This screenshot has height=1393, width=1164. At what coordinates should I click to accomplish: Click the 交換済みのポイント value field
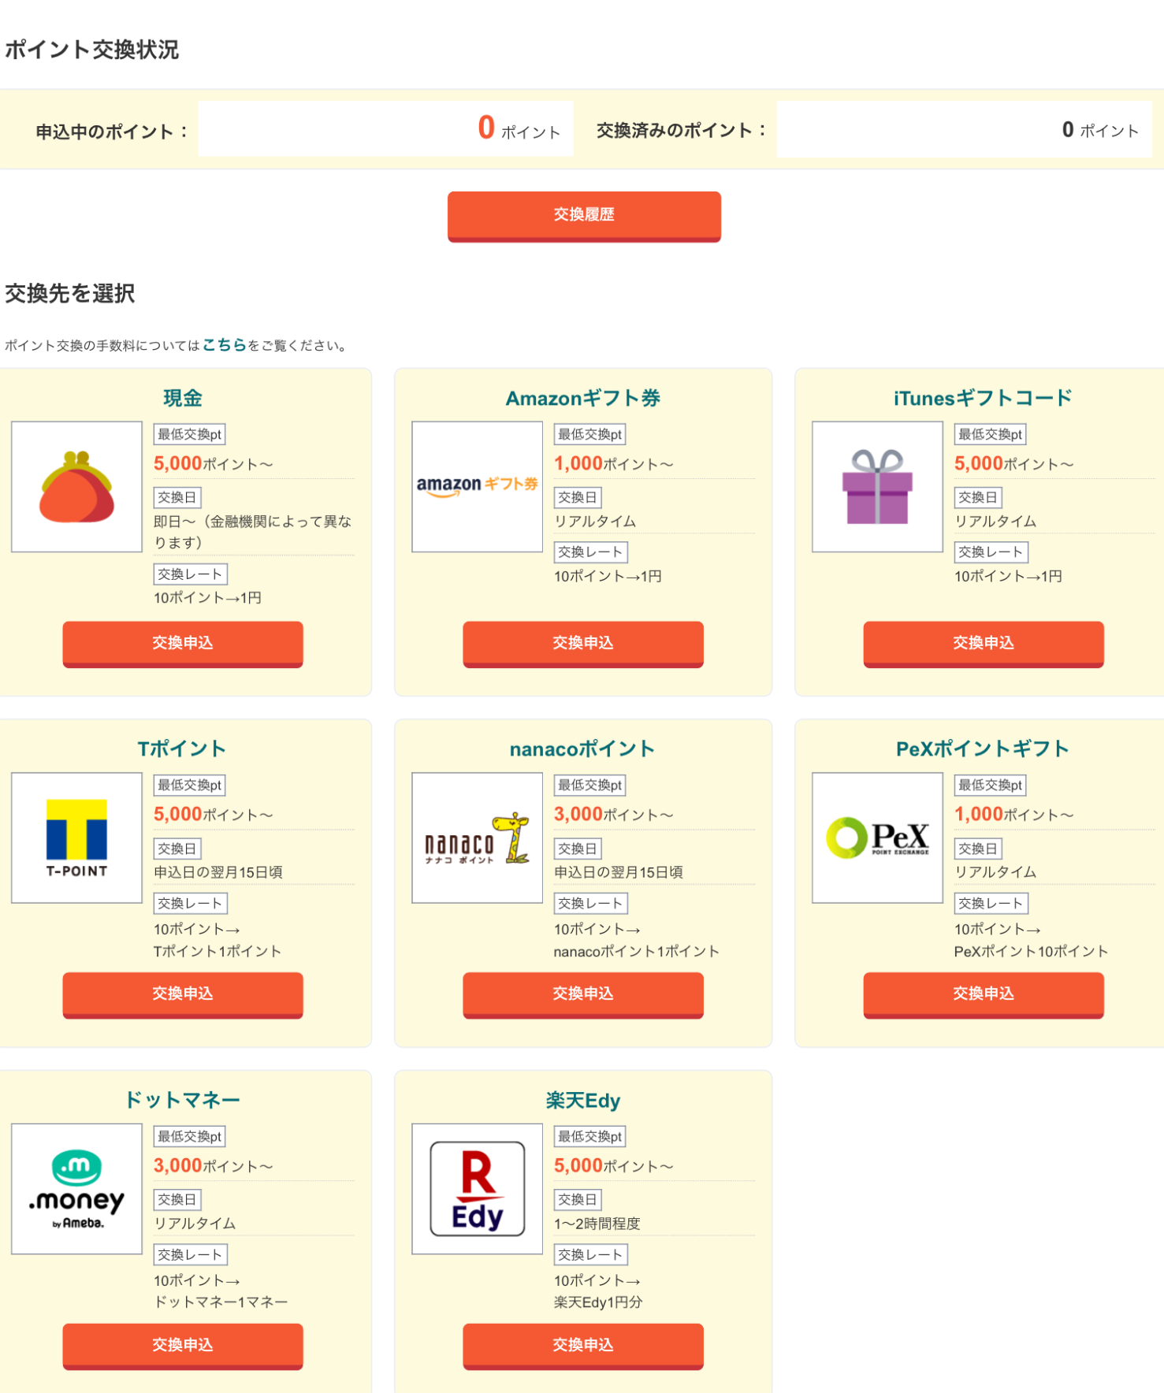(x=964, y=128)
